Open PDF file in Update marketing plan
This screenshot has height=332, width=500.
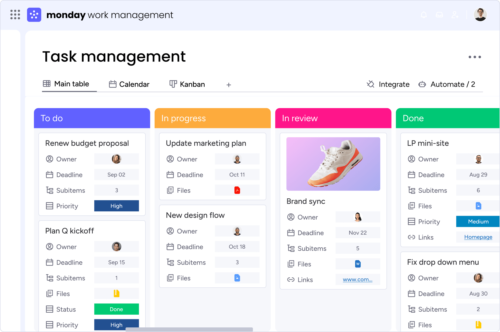pos(237,190)
